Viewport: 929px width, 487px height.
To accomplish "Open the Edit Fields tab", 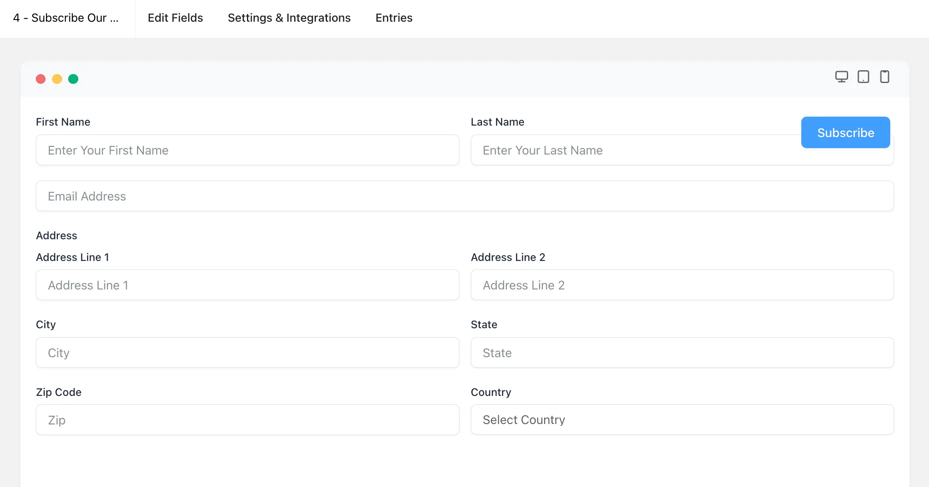I will [175, 18].
